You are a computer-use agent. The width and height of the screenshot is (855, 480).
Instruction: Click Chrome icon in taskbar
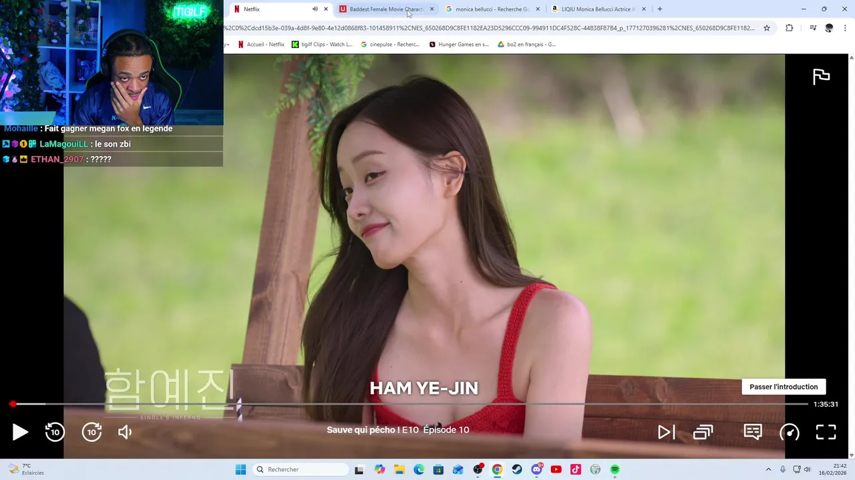tap(497, 469)
